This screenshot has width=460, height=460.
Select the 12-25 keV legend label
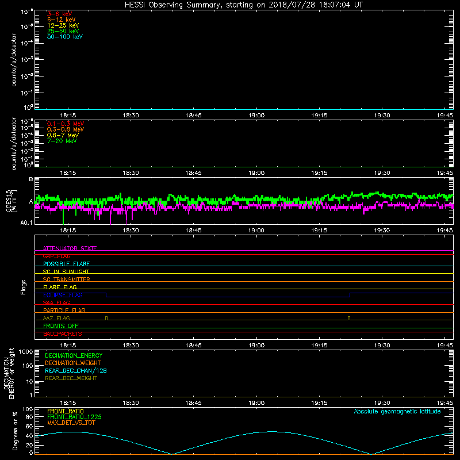click(63, 25)
